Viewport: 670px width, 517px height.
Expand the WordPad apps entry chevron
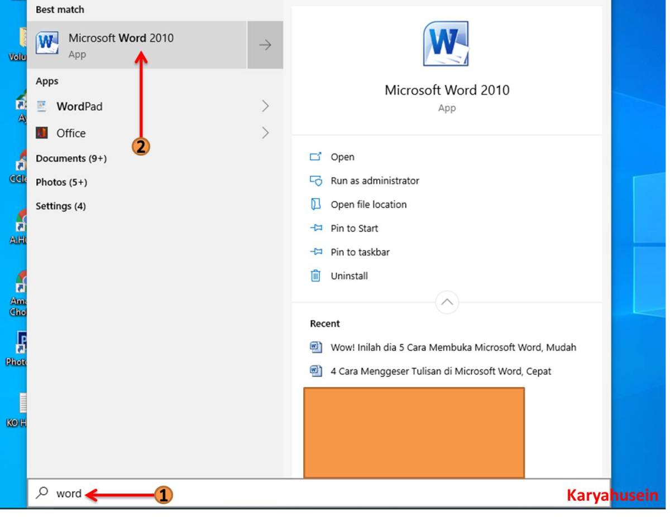[x=266, y=106]
